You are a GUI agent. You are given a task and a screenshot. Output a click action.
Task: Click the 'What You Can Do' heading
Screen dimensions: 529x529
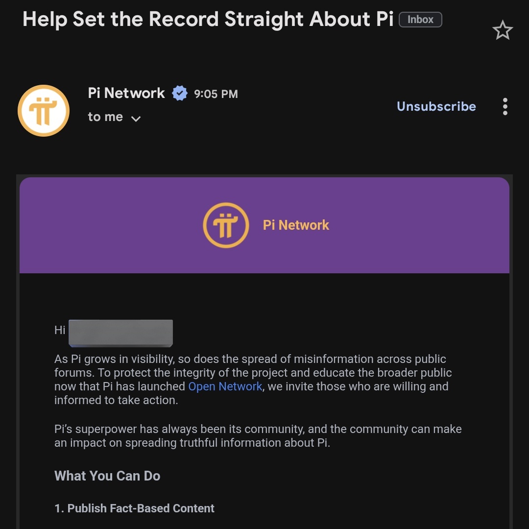point(107,476)
